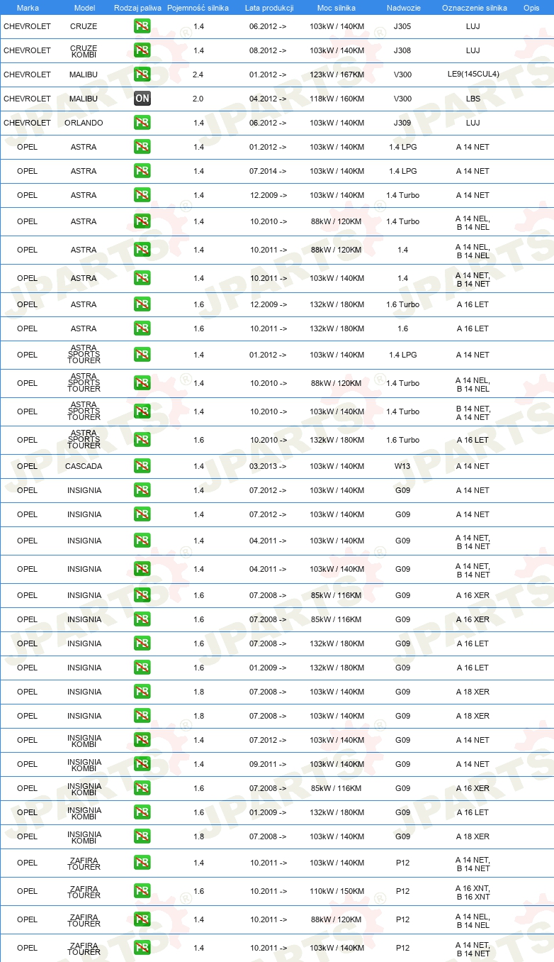554x962 pixels.
Task: Click the engine capacity value 2.0
Action: coord(198,99)
